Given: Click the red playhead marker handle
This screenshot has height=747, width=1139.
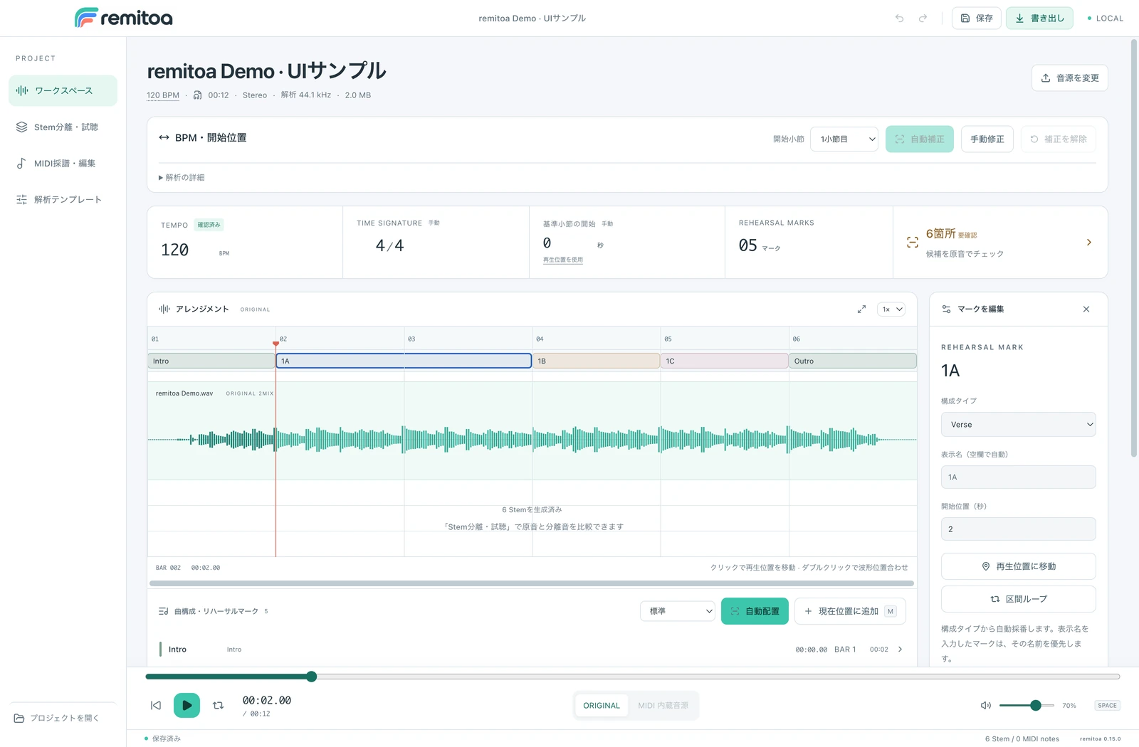Looking at the screenshot, I should (275, 344).
